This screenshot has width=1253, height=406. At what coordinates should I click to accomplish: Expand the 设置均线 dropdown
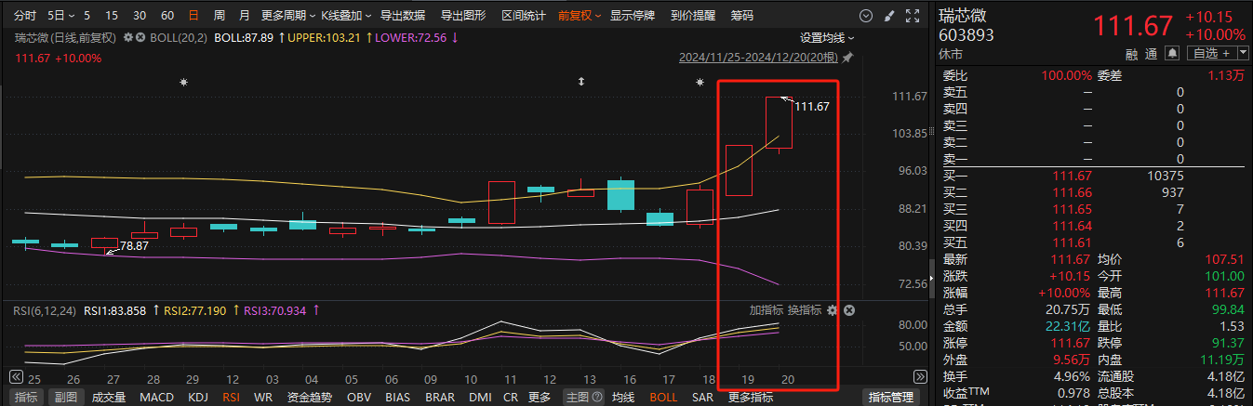tap(827, 37)
